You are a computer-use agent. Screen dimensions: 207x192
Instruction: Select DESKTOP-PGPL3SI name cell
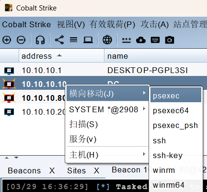point(148,70)
